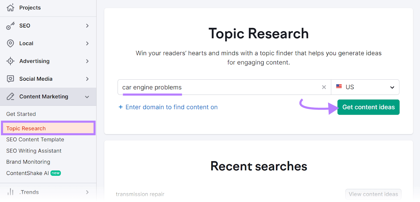
Task: Click the Advertising target icon
Action: tap(10, 61)
